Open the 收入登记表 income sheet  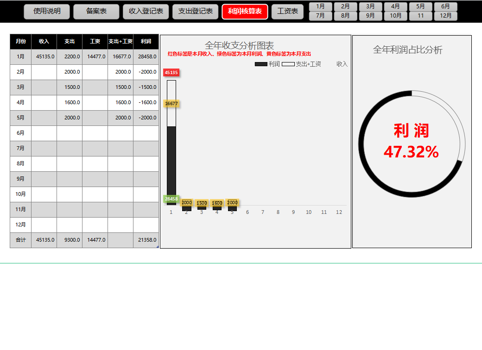coord(146,12)
